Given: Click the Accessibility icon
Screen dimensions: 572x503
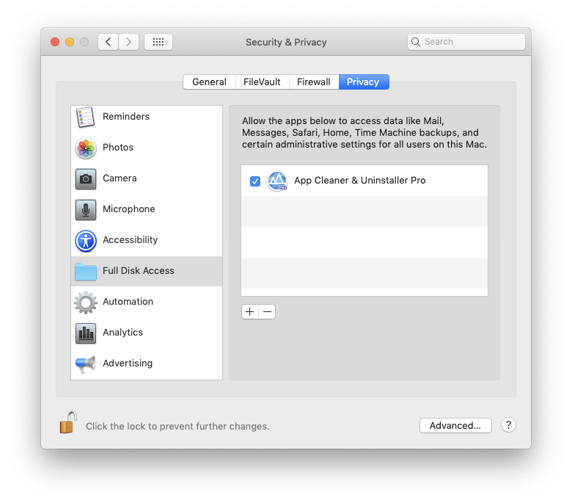Looking at the screenshot, I should point(86,241).
